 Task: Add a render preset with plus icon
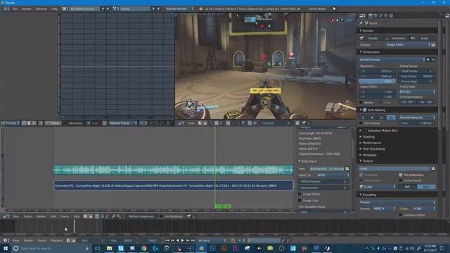(x=428, y=60)
